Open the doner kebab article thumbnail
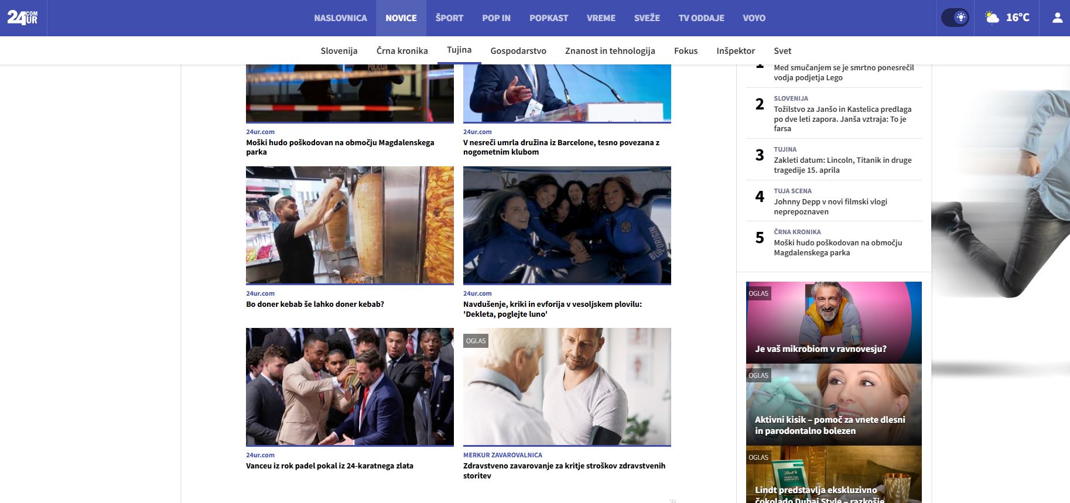The height and width of the screenshot is (503, 1070). tap(350, 225)
